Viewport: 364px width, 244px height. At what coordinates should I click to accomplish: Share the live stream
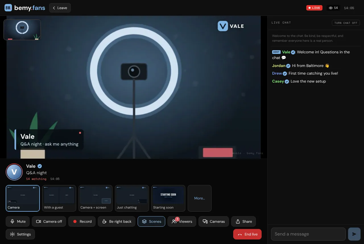(x=243, y=221)
